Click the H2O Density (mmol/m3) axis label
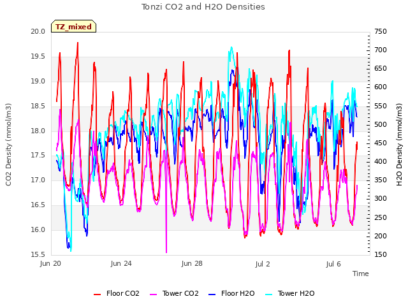Screen dimensions: 408x306 tap(399, 145)
